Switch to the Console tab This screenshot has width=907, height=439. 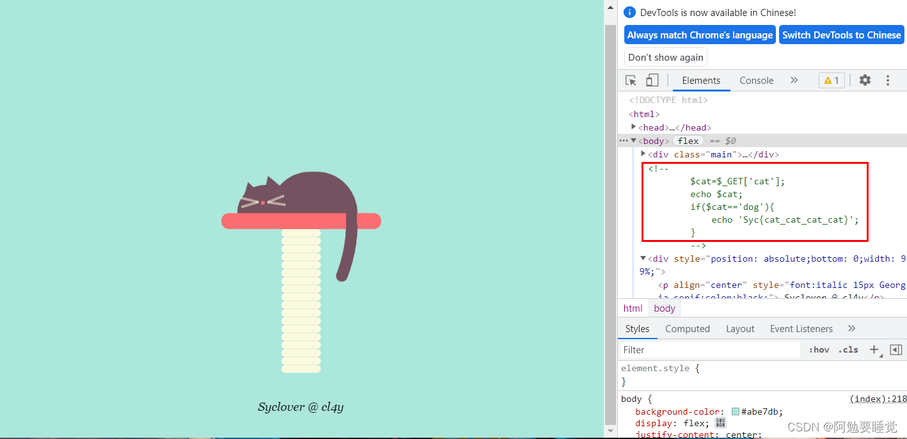click(756, 81)
